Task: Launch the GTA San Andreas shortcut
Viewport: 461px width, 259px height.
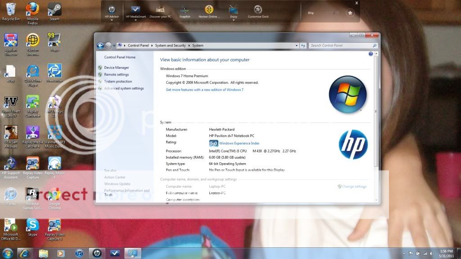Action: (x=11, y=137)
